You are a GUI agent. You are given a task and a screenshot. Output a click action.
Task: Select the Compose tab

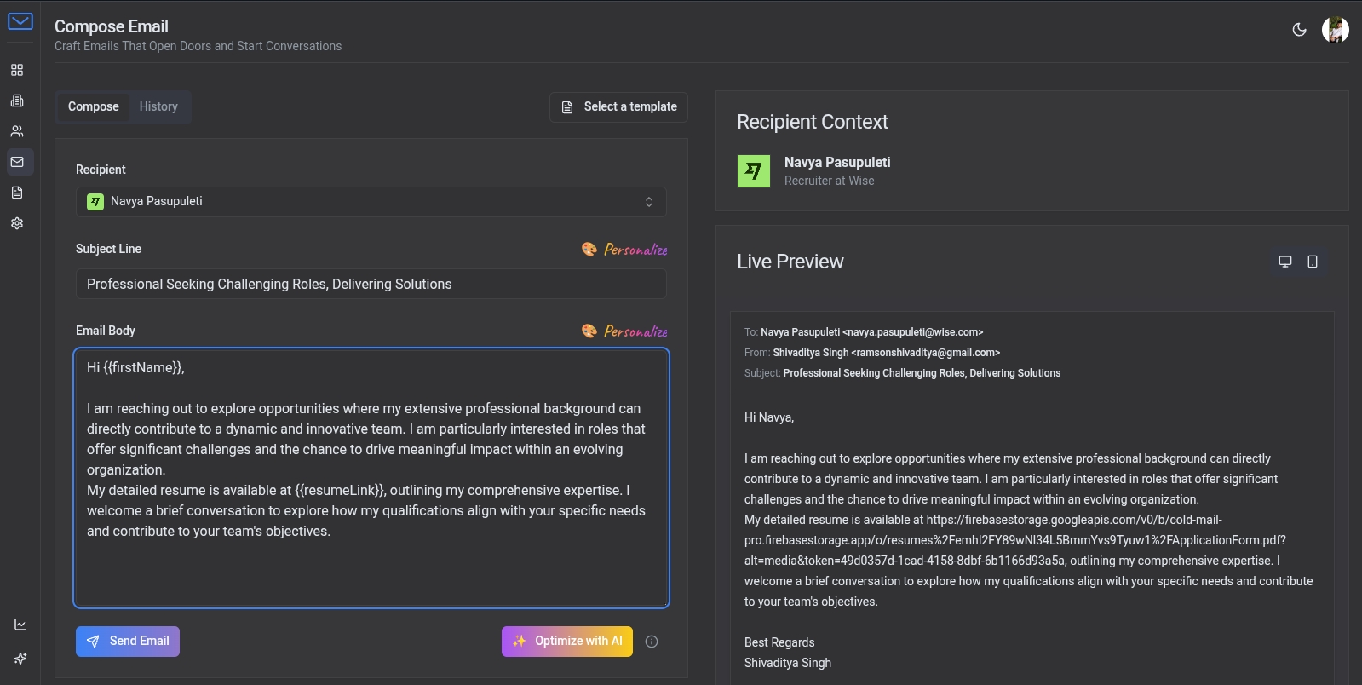[x=94, y=107]
